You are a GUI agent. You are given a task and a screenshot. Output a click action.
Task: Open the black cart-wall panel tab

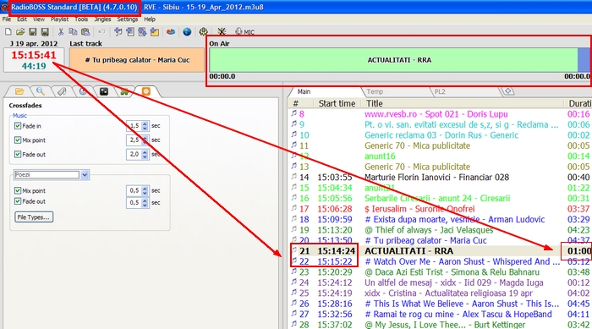[104, 91]
